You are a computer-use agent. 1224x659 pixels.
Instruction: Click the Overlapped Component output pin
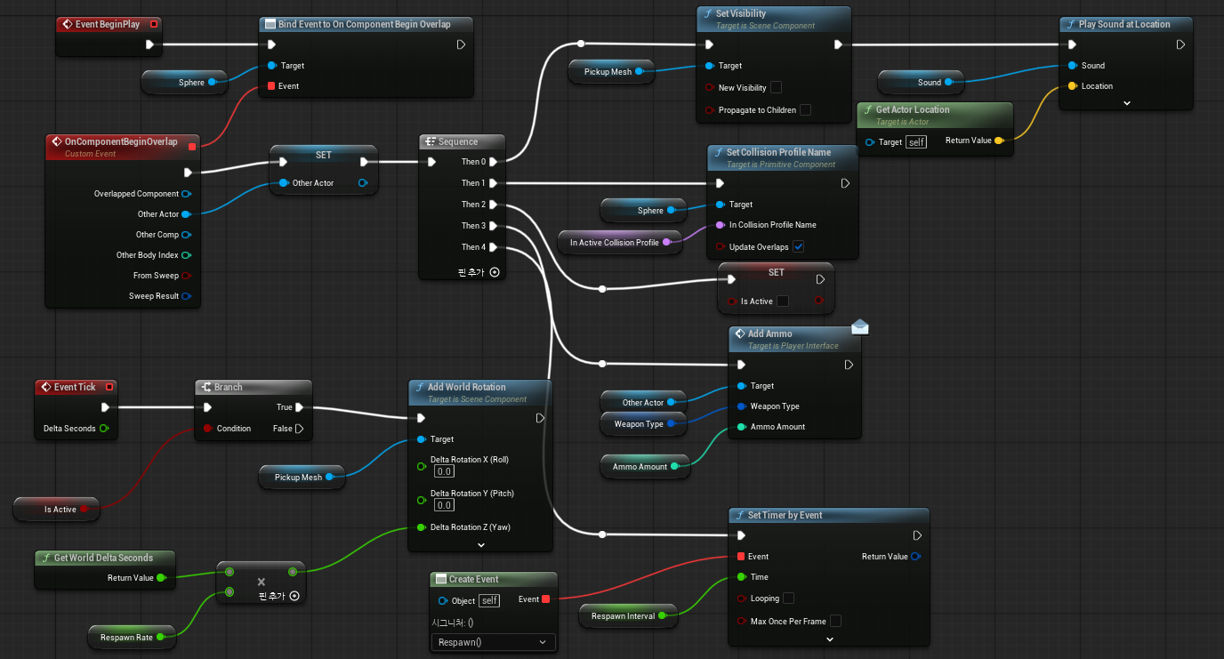pyautogui.click(x=187, y=194)
